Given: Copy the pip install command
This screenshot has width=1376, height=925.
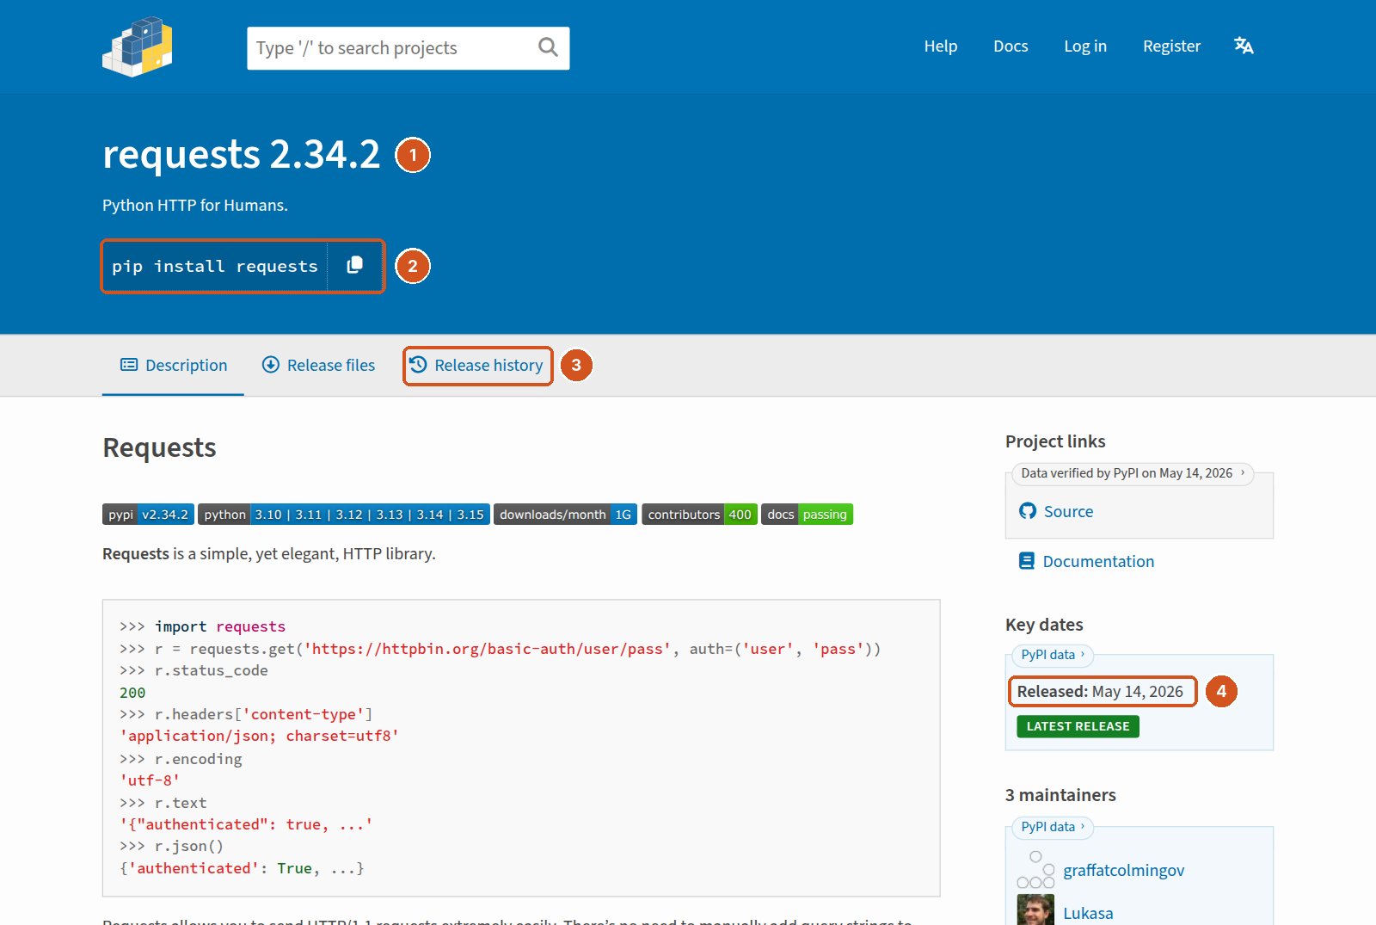Looking at the screenshot, I should (354, 266).
